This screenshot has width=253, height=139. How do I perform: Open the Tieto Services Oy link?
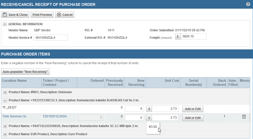(14, 117)
